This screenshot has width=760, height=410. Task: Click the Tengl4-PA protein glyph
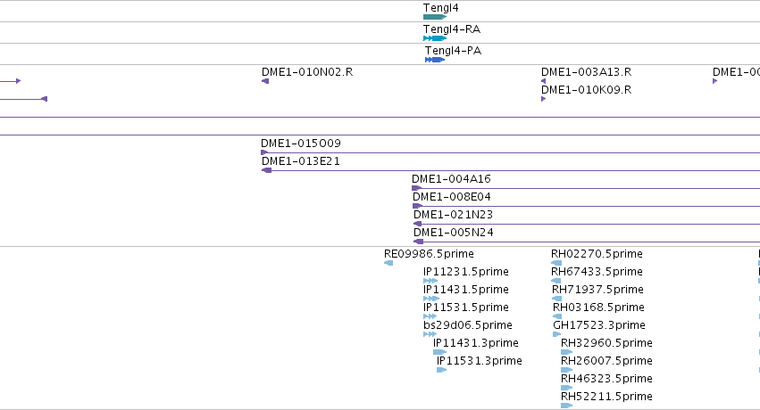click(x=435, y=60)
